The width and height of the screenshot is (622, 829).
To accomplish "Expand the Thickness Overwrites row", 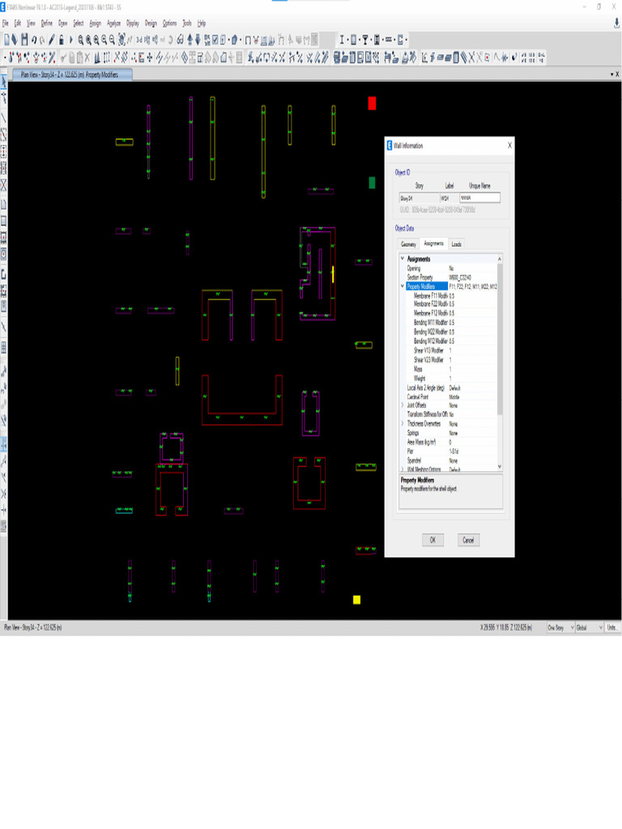I will point(403,423).
